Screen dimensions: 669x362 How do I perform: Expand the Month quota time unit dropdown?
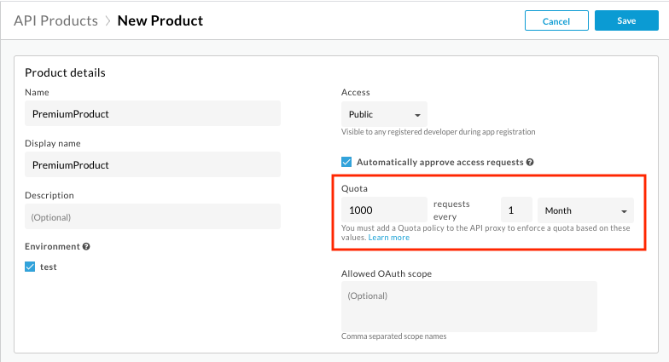(585, 210)
